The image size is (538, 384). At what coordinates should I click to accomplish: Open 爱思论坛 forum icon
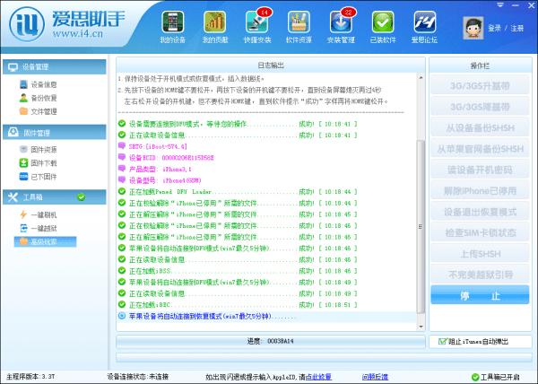pos(425,28)
